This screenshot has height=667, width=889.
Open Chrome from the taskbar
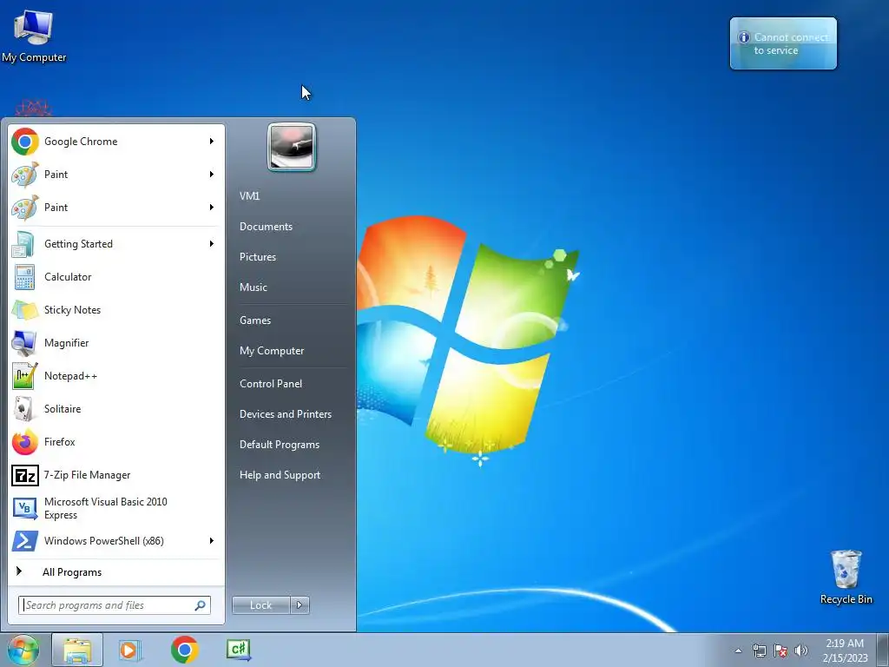coord(184,650)
